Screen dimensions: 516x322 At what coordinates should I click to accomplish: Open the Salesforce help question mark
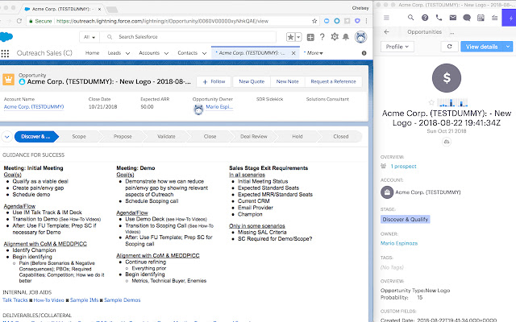point(320,37)
